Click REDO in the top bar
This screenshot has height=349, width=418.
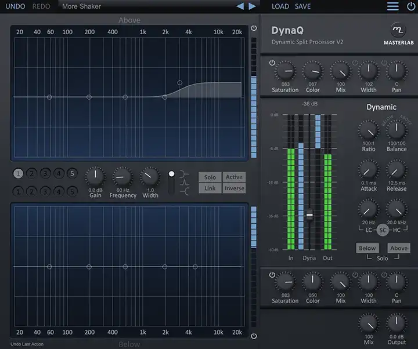tap(41, 6)
